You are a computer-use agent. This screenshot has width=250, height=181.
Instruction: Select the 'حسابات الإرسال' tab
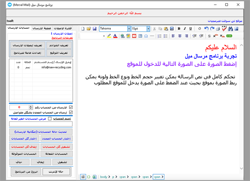(x=19, y=28)
